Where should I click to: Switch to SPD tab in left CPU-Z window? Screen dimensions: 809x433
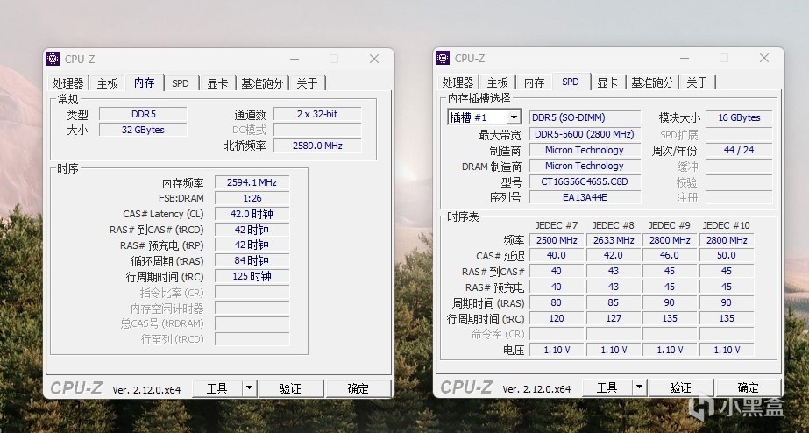(x=181, y=83)
